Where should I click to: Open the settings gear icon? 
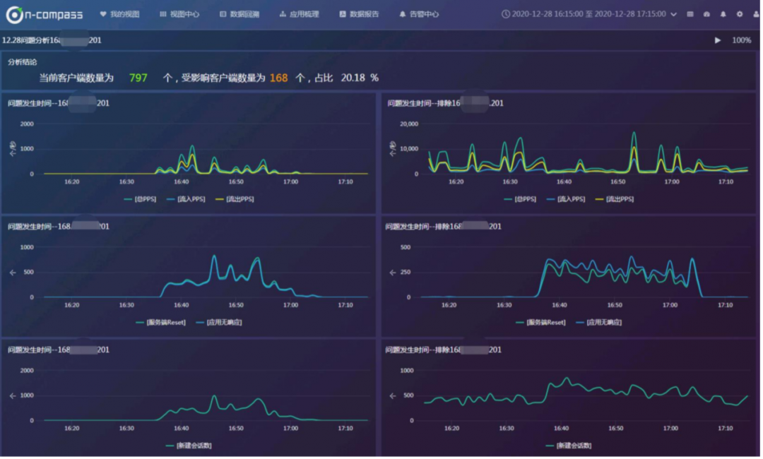(x=740, y=14)
